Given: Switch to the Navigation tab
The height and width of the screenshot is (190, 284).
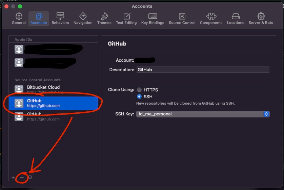Looking at the screenshot, I should coord(83,19).
